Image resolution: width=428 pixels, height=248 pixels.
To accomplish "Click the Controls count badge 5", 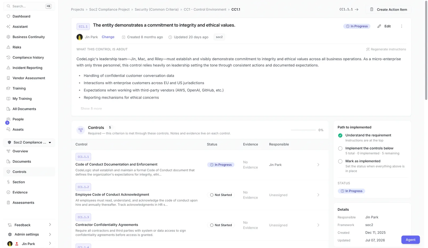I will (x=110, y=127).
